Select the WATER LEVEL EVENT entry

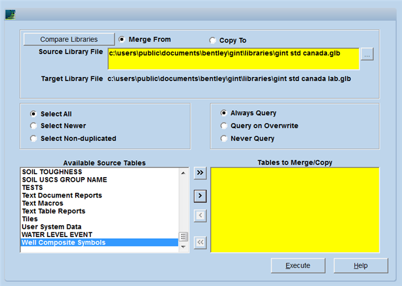(99, 235)
